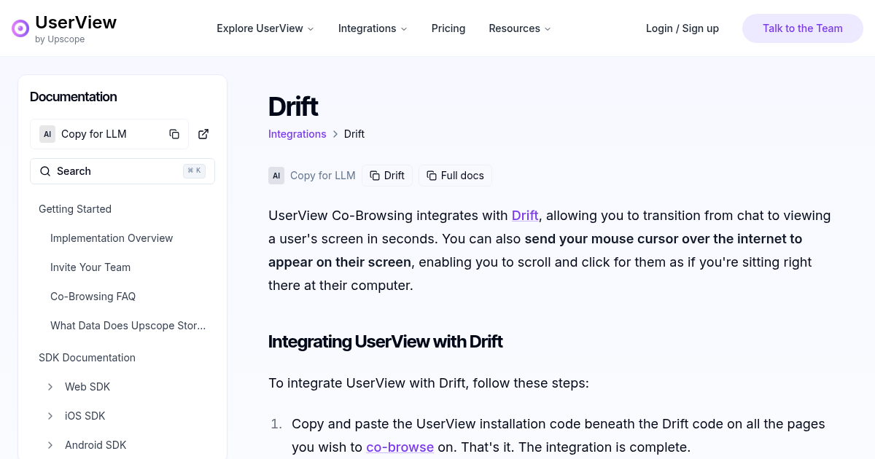Open the Integrations dropdown menu
This screenshot has width=875, height=459.
373,28
